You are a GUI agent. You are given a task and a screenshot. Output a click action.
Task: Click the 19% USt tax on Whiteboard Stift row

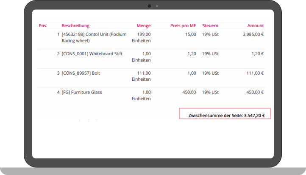[210, 54]
